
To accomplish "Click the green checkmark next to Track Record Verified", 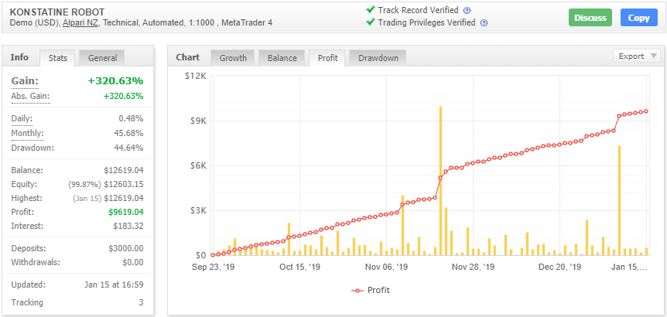I will [x=370, y=10].
